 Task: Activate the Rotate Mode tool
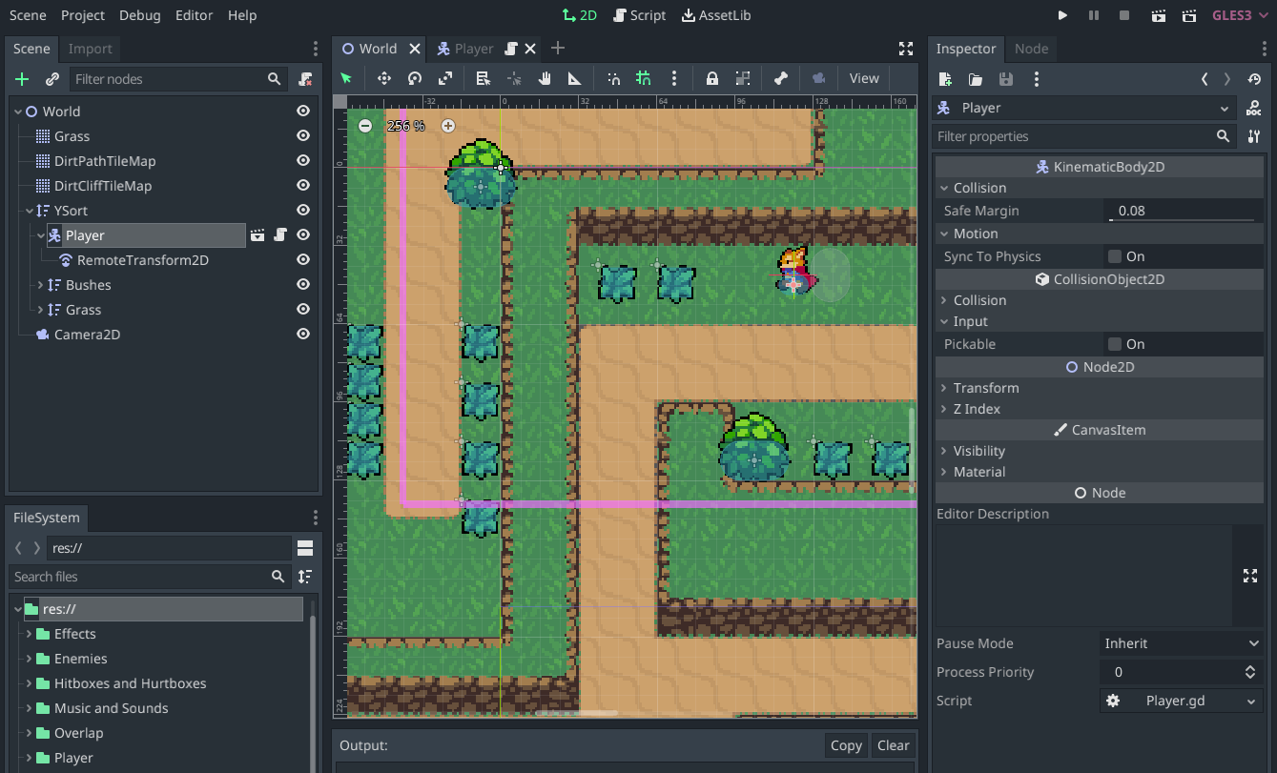click(x=415, y=78)
